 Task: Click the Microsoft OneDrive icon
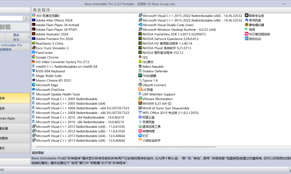[x=34, y=90]
